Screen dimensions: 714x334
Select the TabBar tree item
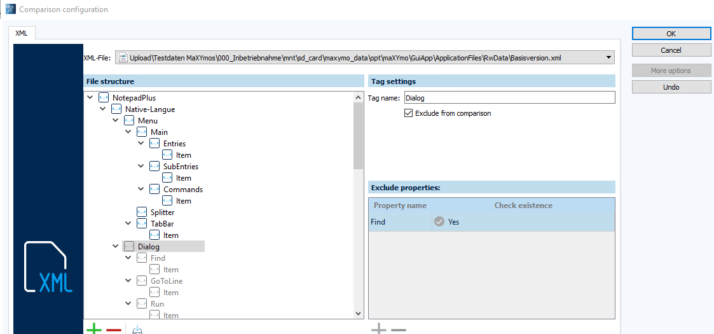(x=161, y=224)
